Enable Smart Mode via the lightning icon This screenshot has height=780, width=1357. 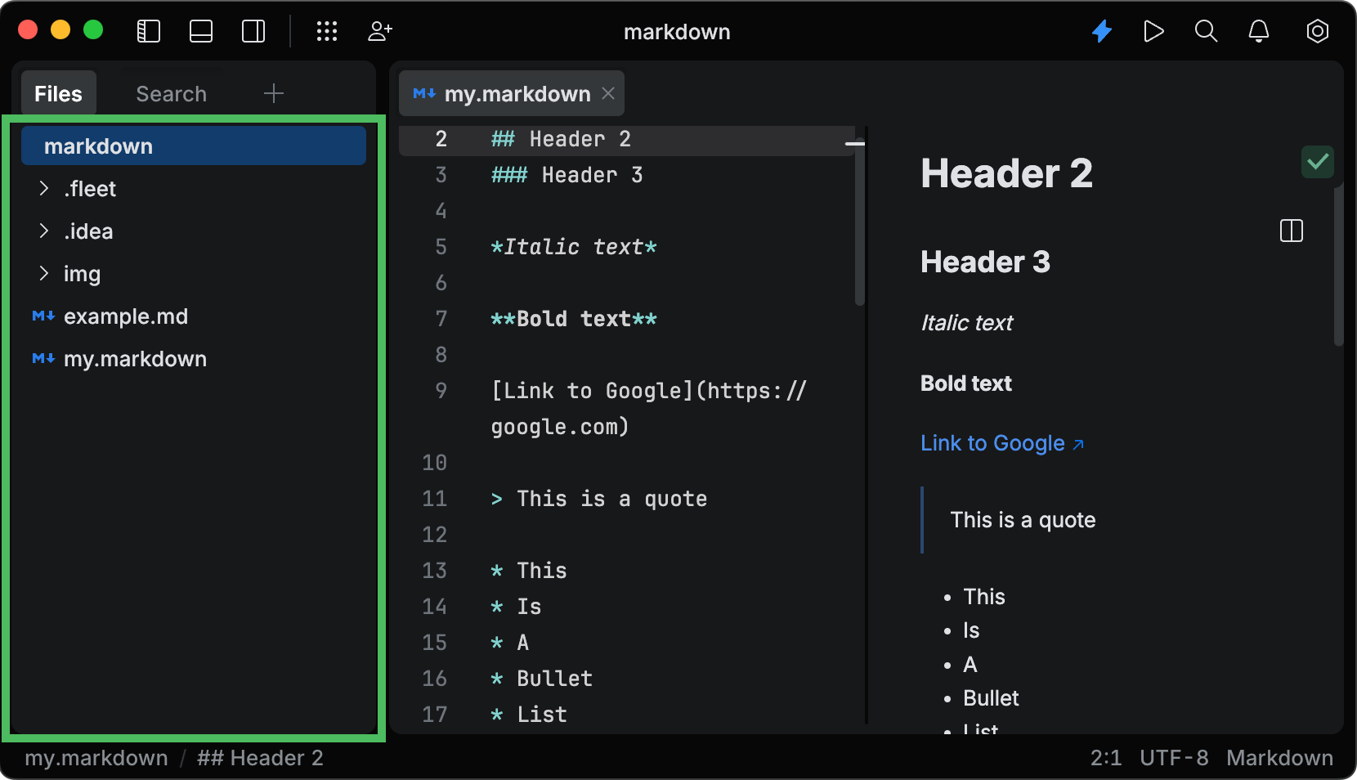[1102, 31]
